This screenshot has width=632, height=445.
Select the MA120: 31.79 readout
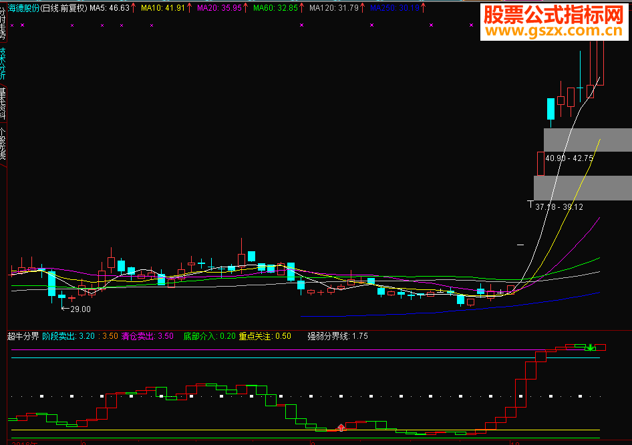click(334, 8)
